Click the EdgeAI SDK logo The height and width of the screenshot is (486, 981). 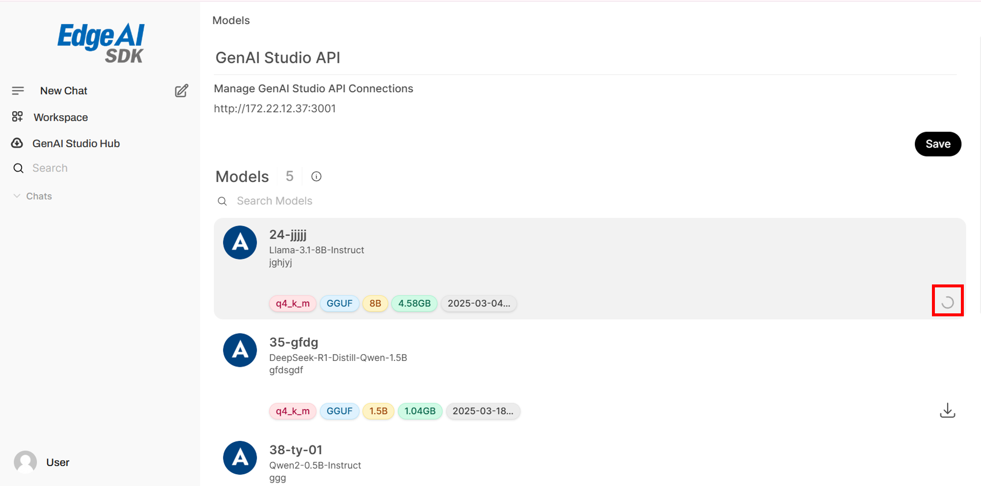click(x=101, y=43)
